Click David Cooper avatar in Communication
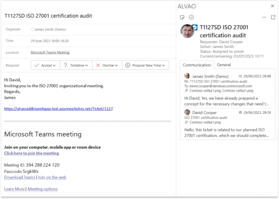 [187, 112]
